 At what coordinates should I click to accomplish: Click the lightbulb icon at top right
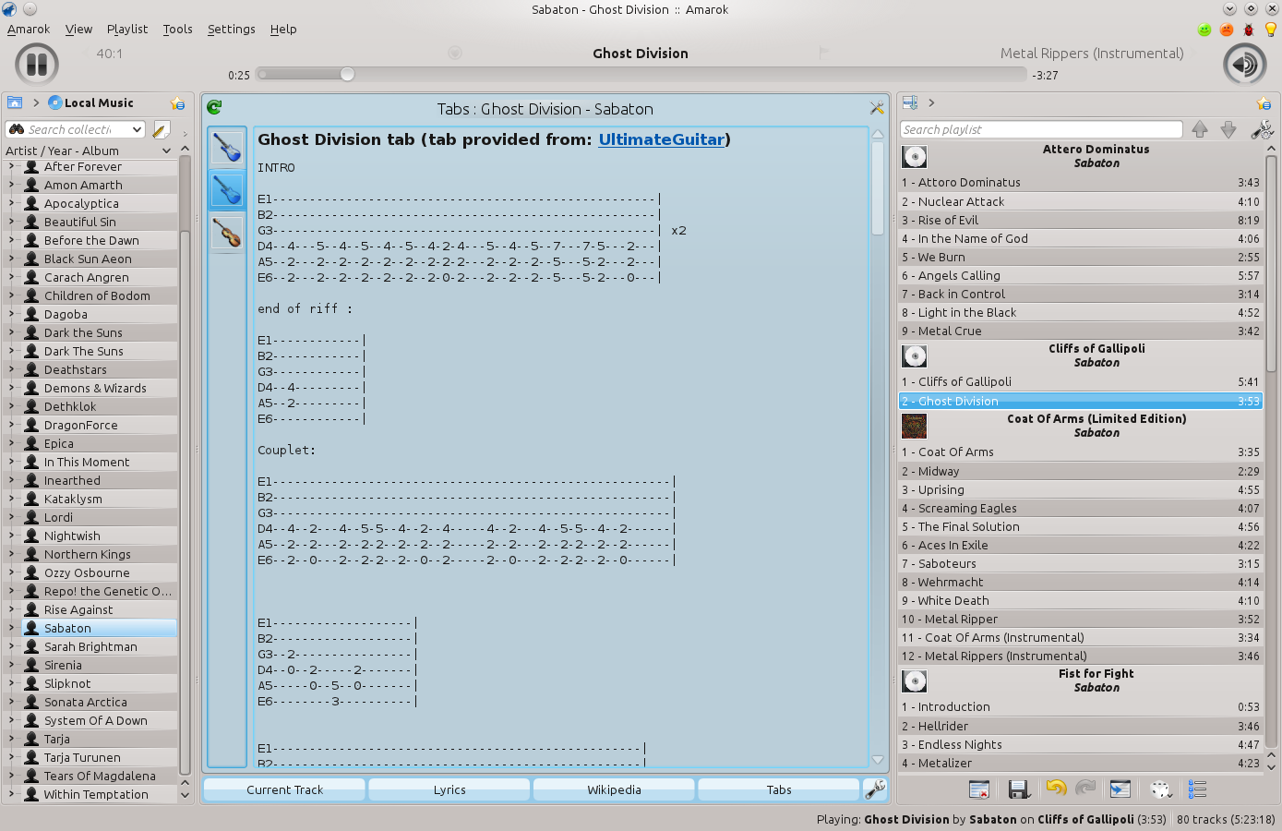point(1271,30)
